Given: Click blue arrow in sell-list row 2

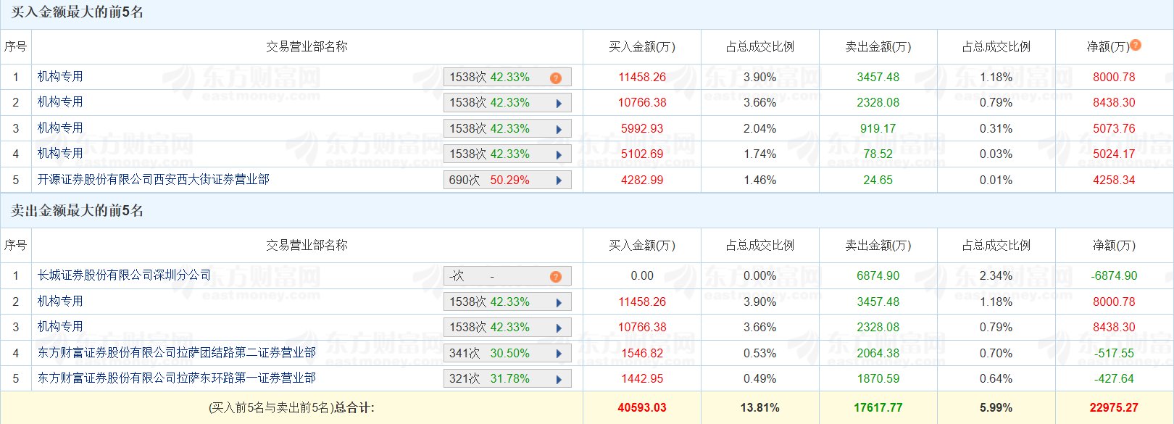Looking at the screenshot, I should (559, 302).
